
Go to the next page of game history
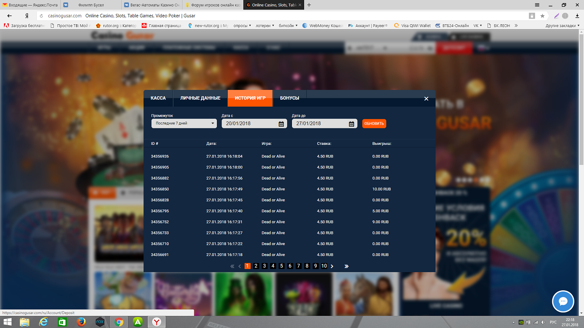click(x=332, y=266)
